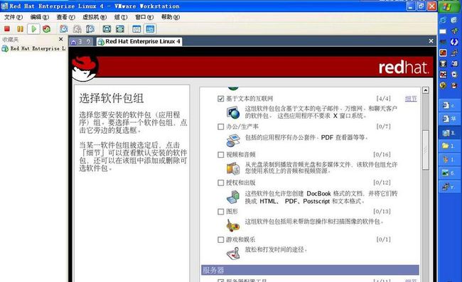The image size is (462, 282).
Task: Click the 图形 paint palette icon
Action: click(233, 225)
